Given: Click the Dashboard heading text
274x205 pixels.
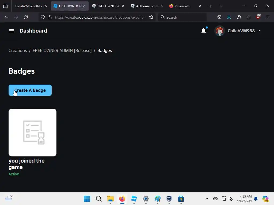Looking at the screenshot, I should (x=33, y=31).
